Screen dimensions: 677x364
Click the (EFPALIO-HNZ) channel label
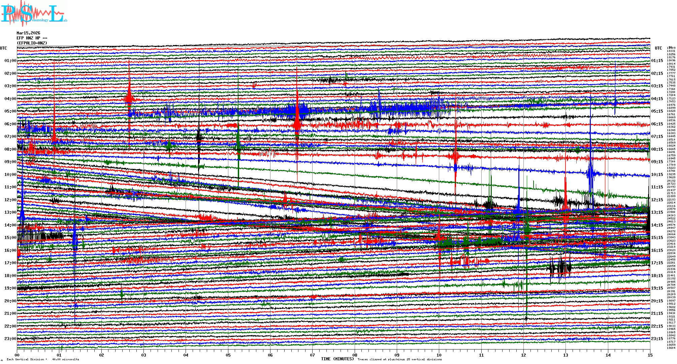pos(32,43)
